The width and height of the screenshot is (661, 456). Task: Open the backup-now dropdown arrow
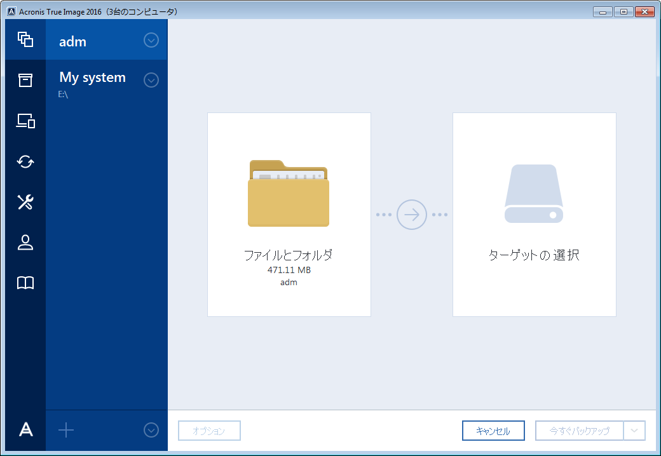634,431
